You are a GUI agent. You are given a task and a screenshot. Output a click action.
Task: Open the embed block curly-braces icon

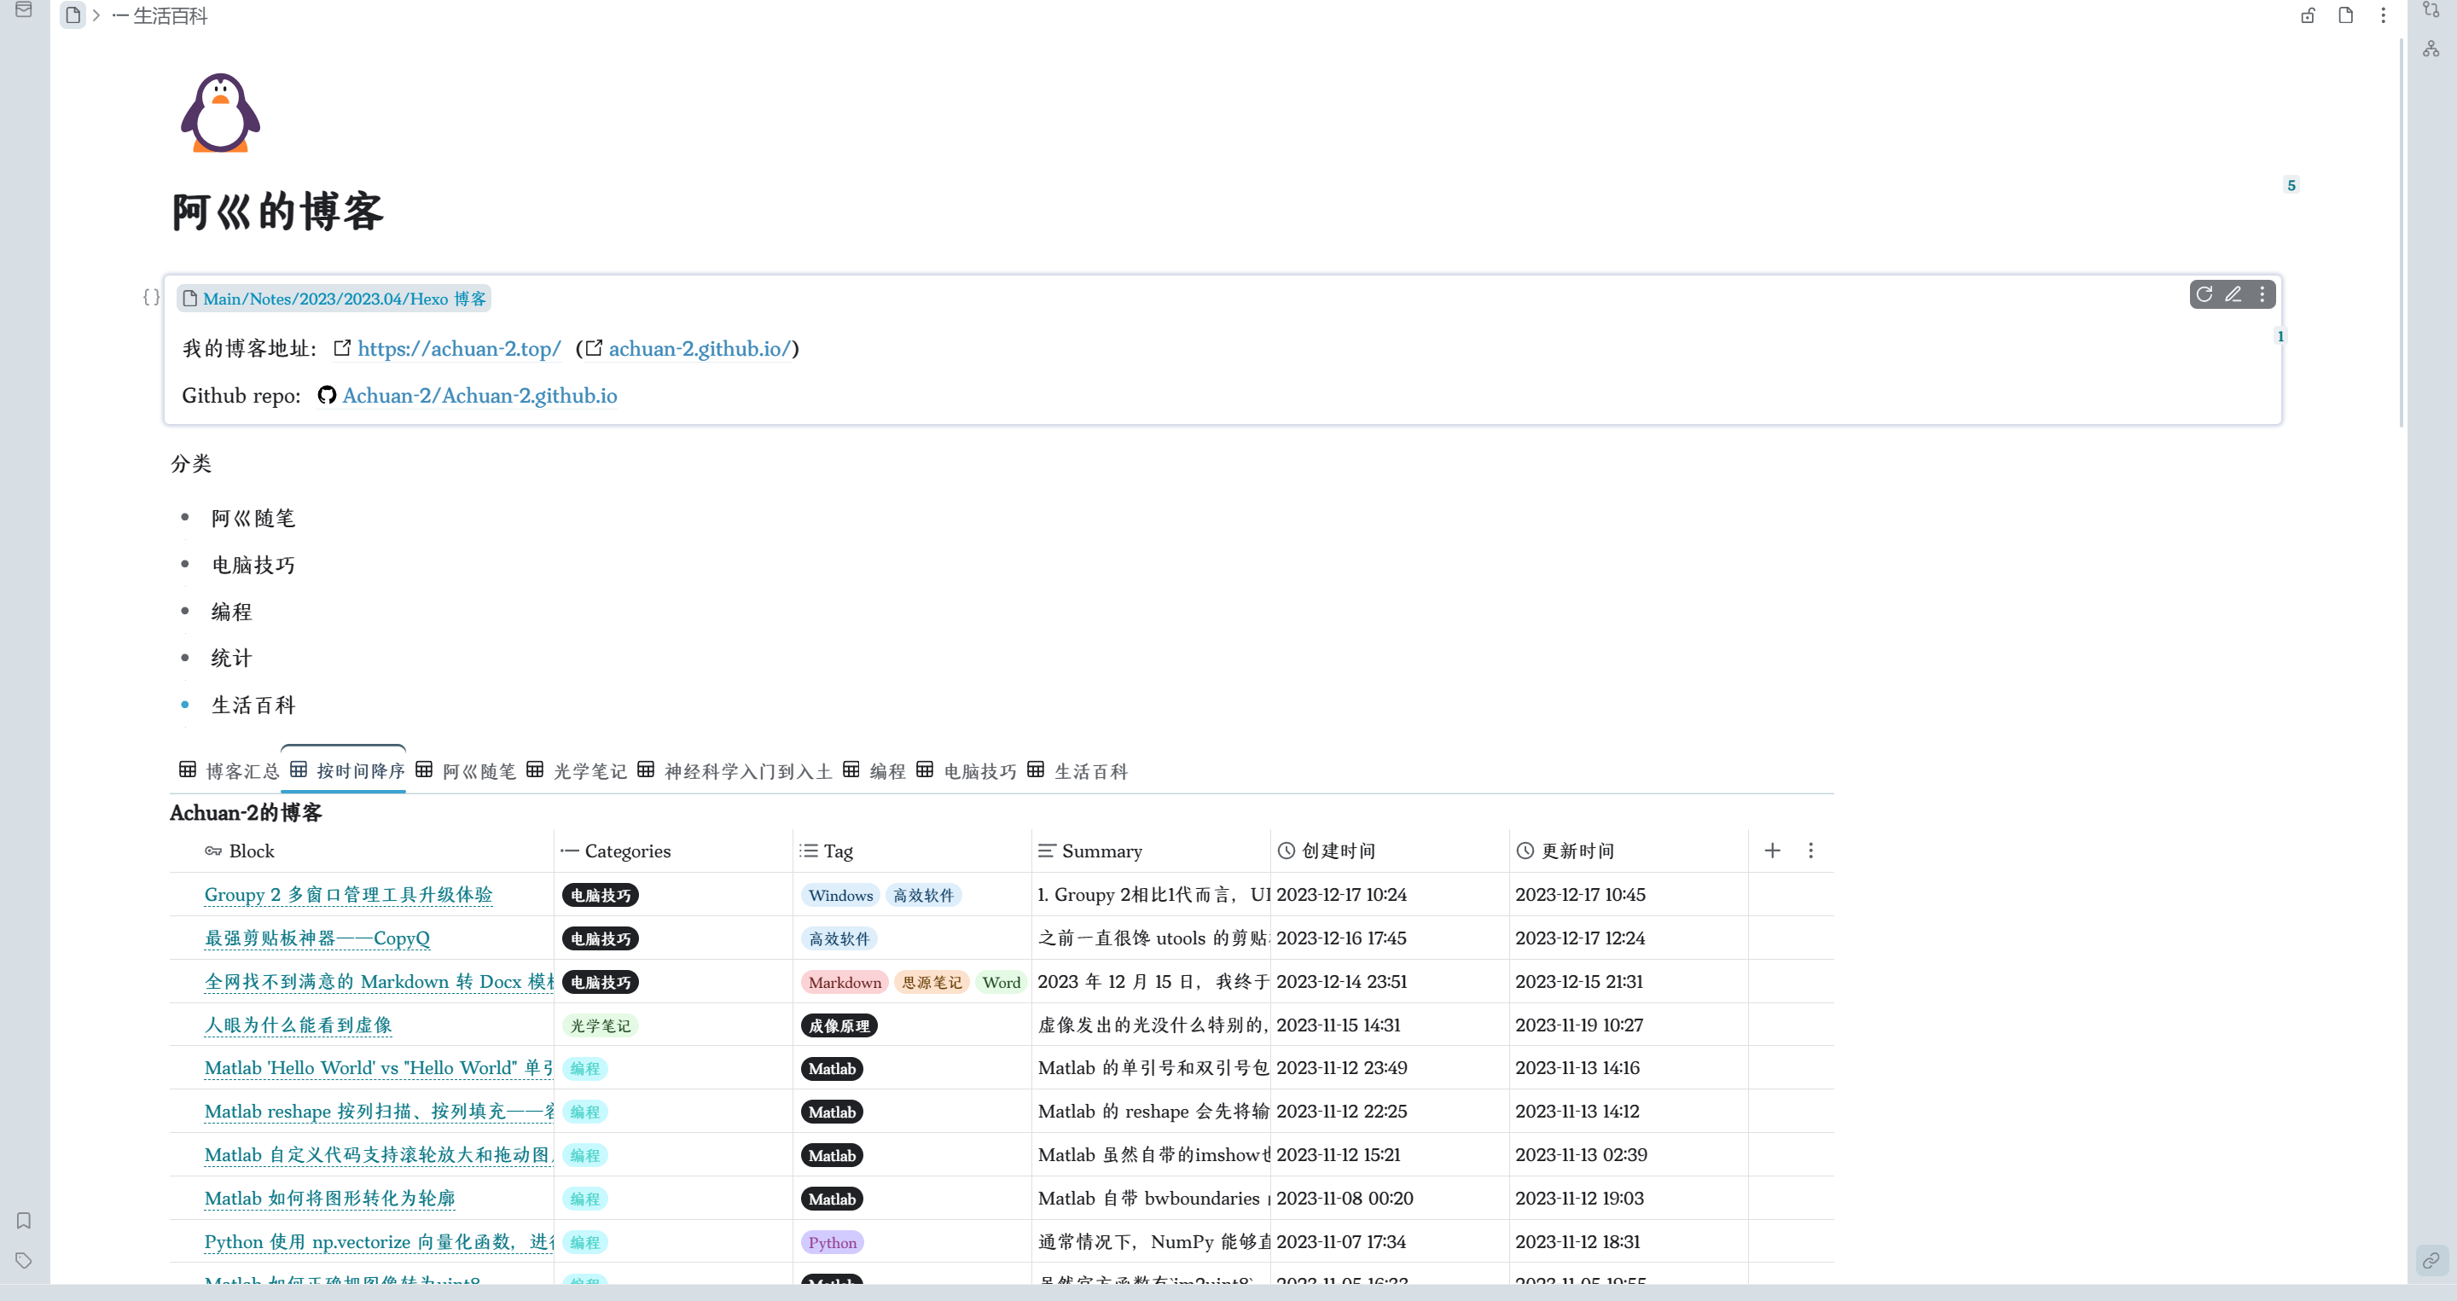(151, 298)
